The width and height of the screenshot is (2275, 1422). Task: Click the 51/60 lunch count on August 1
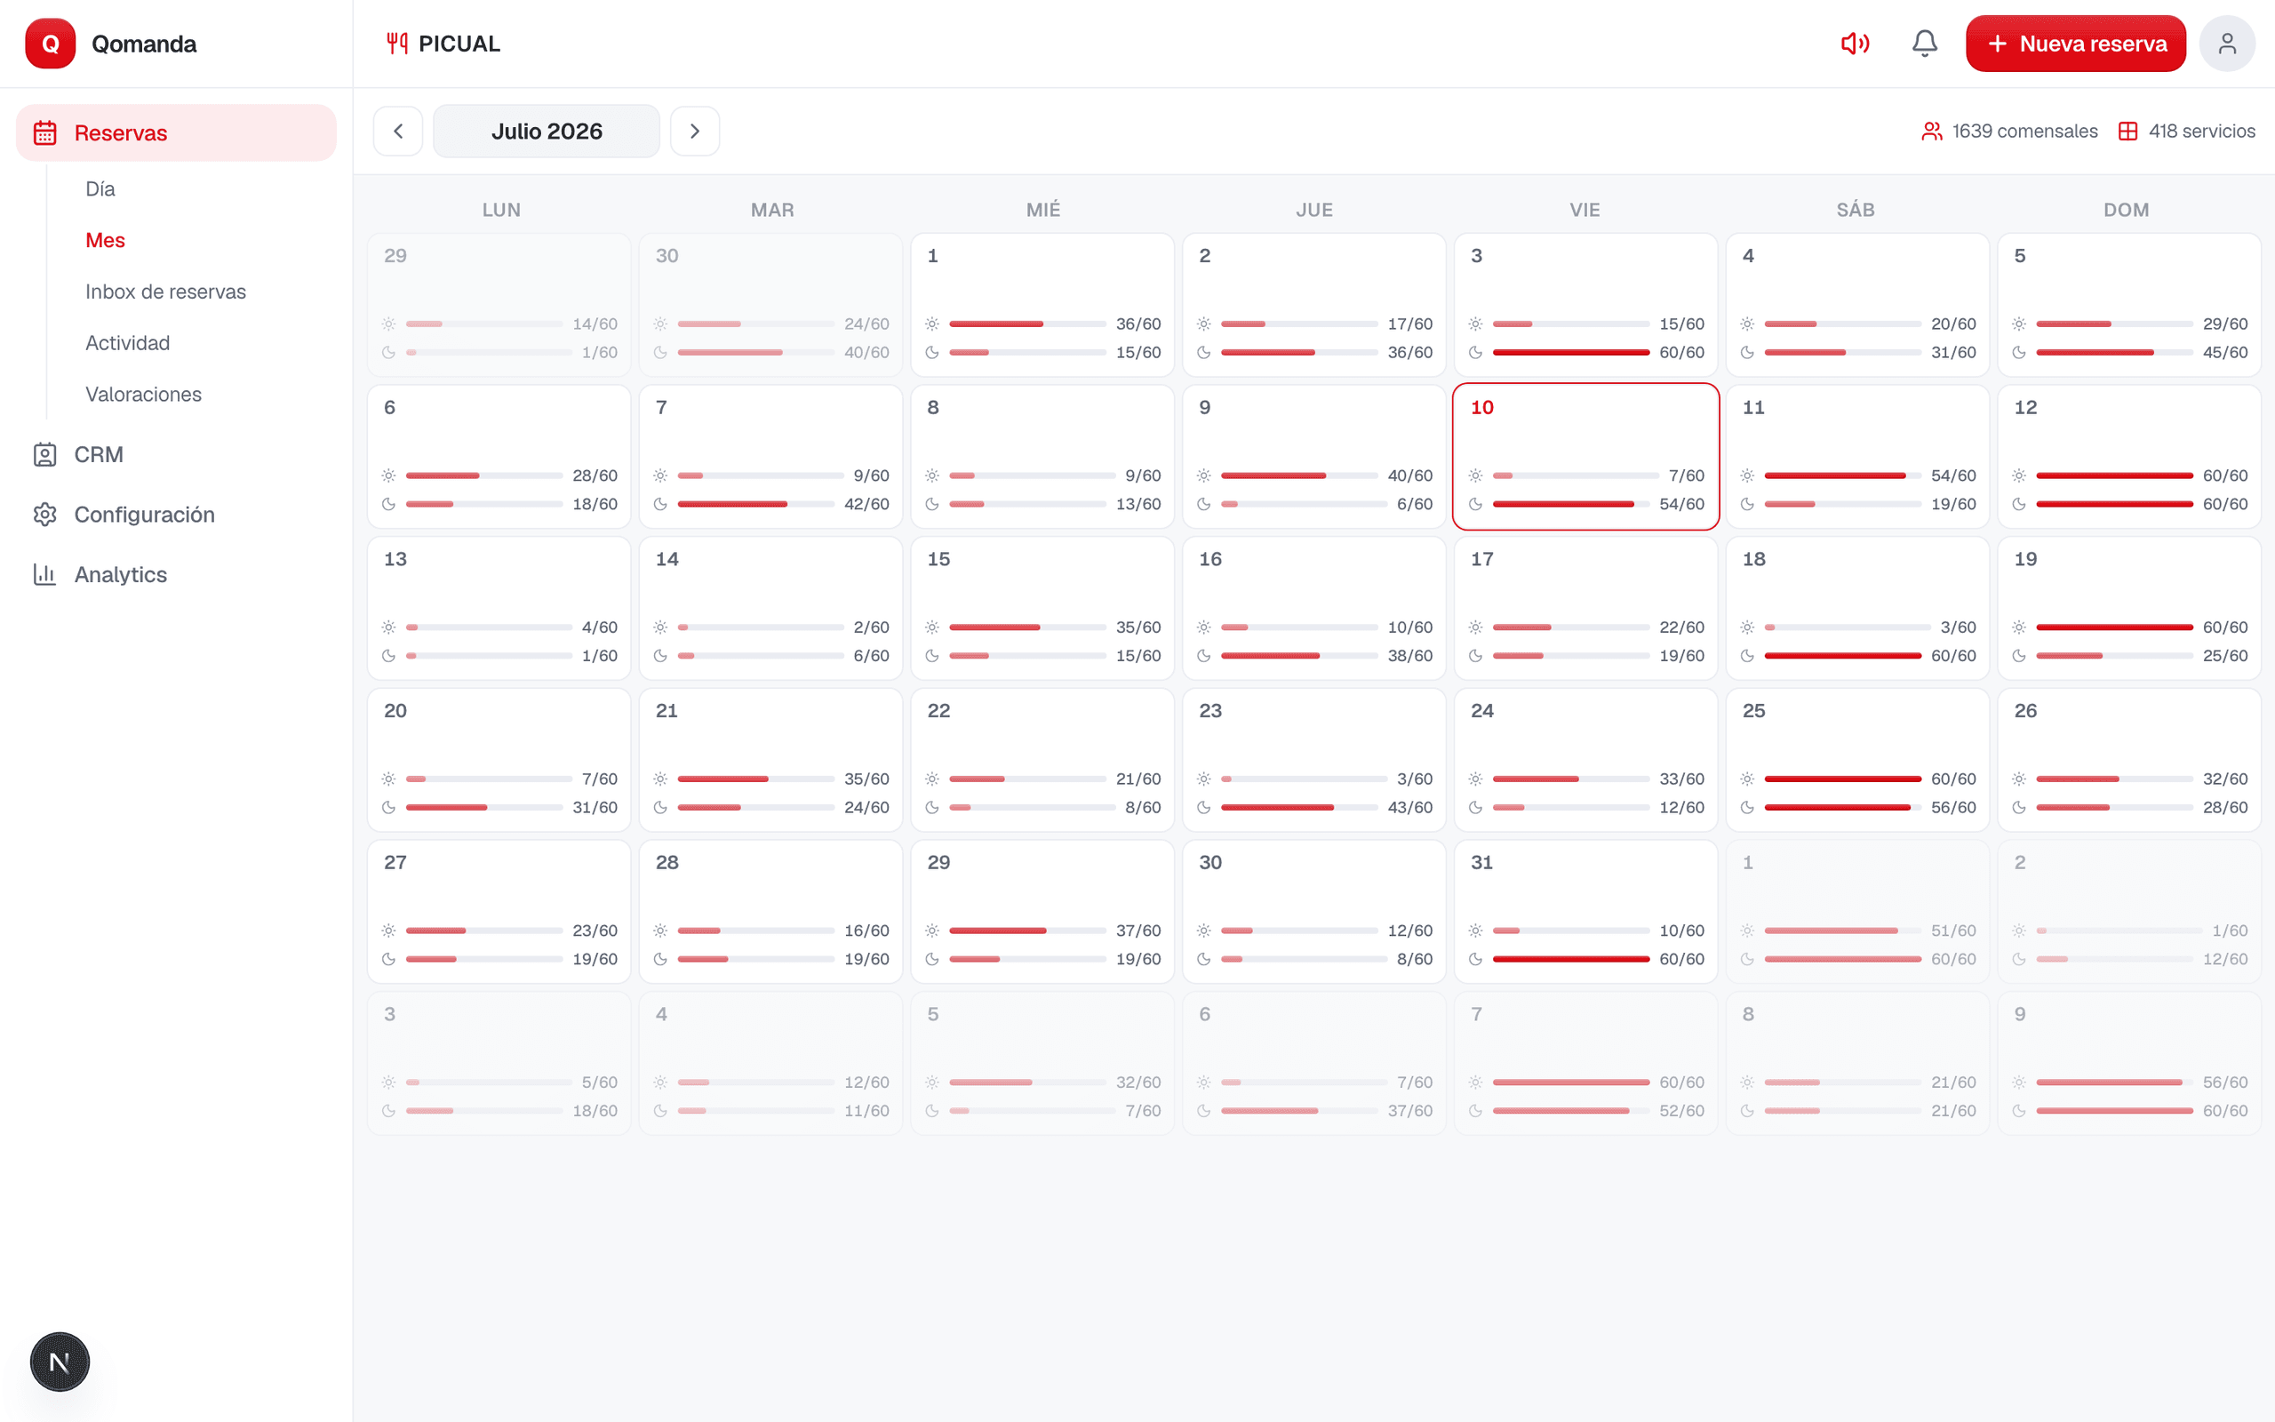1952,931
